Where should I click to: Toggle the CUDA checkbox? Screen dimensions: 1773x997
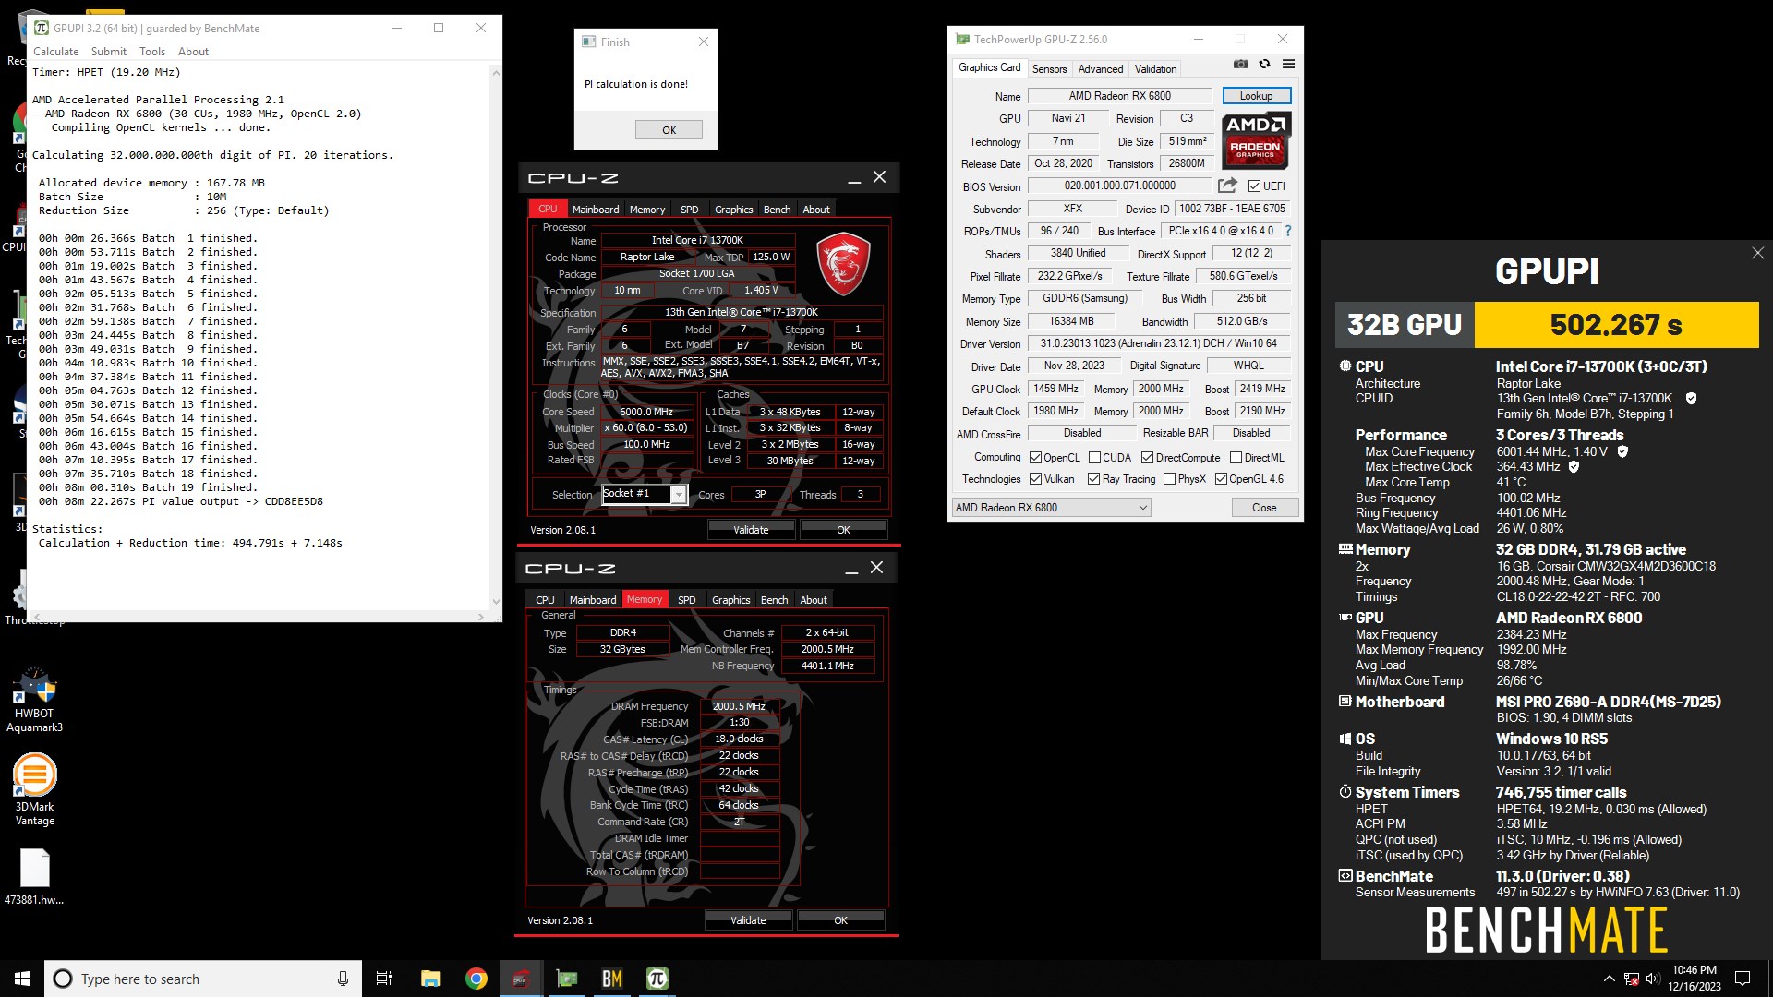coord(1094,458)
